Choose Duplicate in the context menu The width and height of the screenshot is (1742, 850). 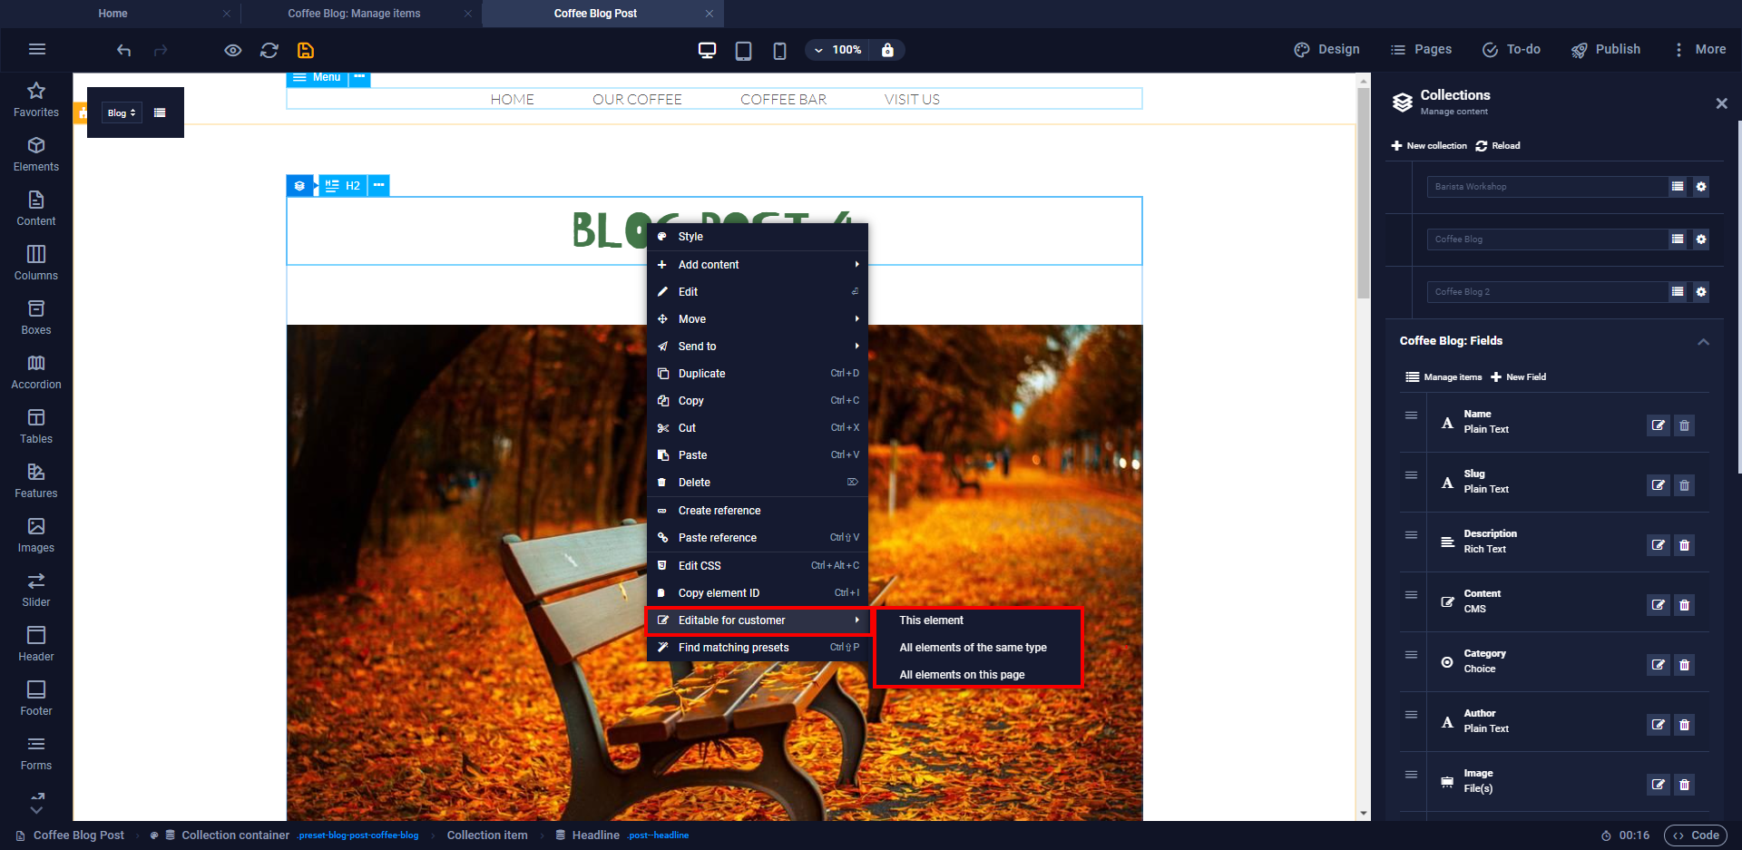click(x=701, y=374)
